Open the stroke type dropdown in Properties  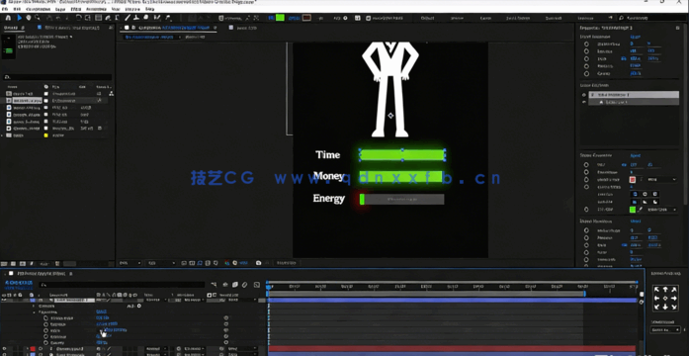(x=661, y=179)
